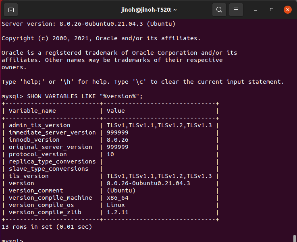The width and height of the screenshot is (297, 242).
Task: Click the Server version line
Action: pos(89,24)
